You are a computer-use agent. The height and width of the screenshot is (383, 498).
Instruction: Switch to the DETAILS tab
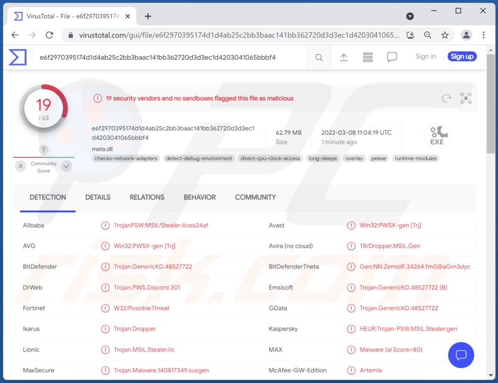click(98, 197)
